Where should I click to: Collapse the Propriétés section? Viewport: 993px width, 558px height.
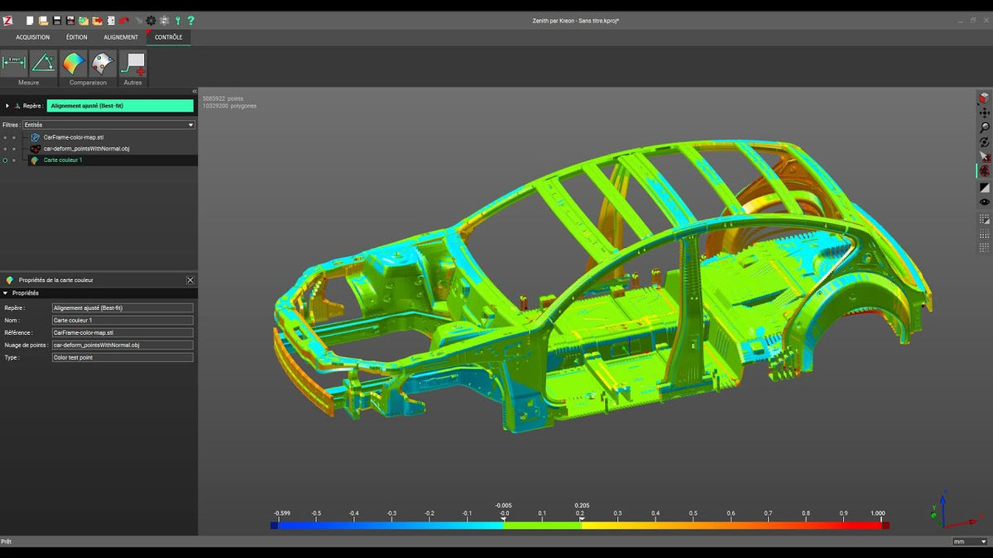tap(6, 293)
